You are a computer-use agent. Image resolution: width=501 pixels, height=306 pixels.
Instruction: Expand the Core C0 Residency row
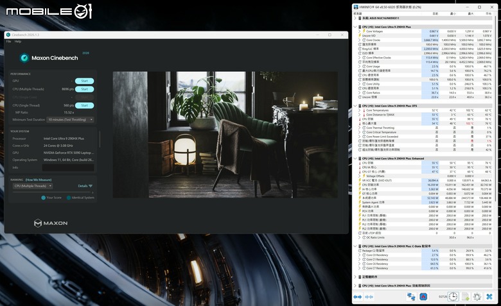tap(360, 255)
